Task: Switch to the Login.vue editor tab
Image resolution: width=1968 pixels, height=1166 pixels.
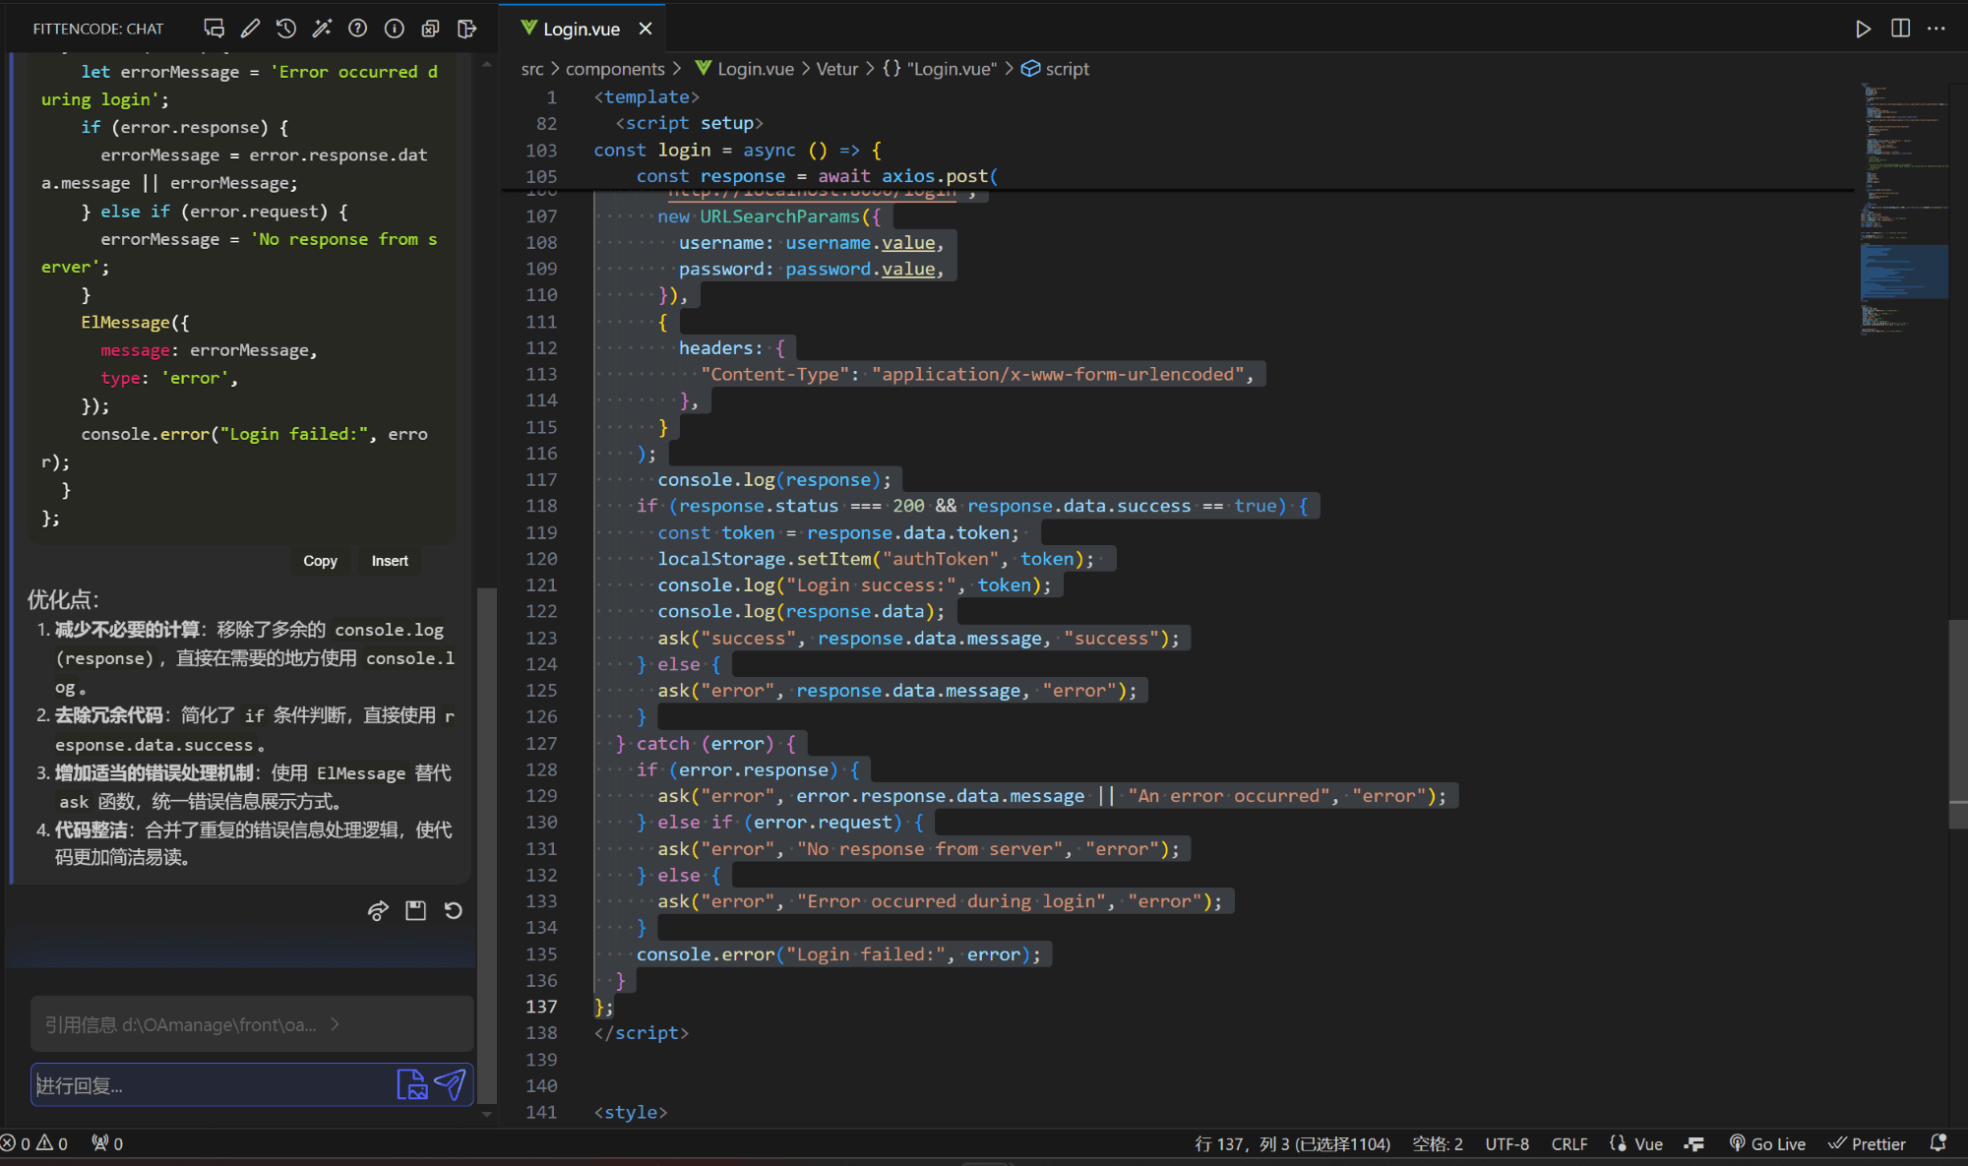Action: pyautogui.click(x=581, y=29)
